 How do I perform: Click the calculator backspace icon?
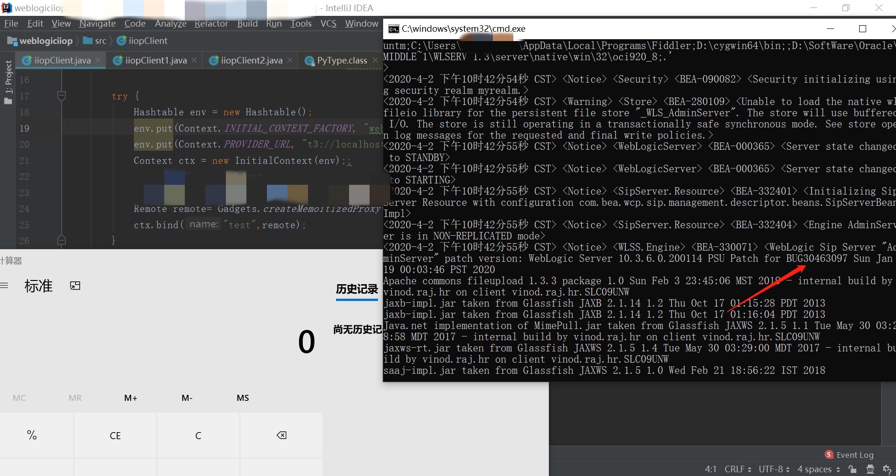click(x=281, y=435)
